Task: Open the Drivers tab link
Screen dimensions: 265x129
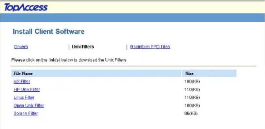Action: (21, 47)
